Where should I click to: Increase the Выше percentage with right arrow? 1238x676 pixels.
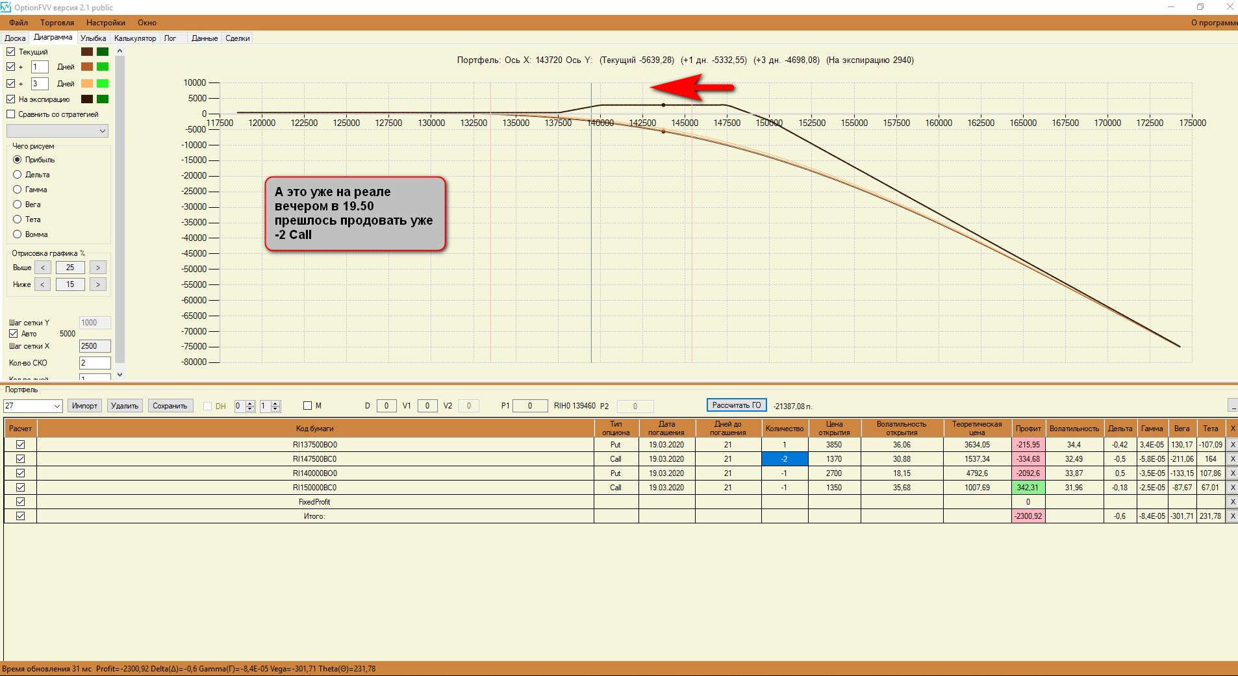pyautogui.click(x=98, y=268)
